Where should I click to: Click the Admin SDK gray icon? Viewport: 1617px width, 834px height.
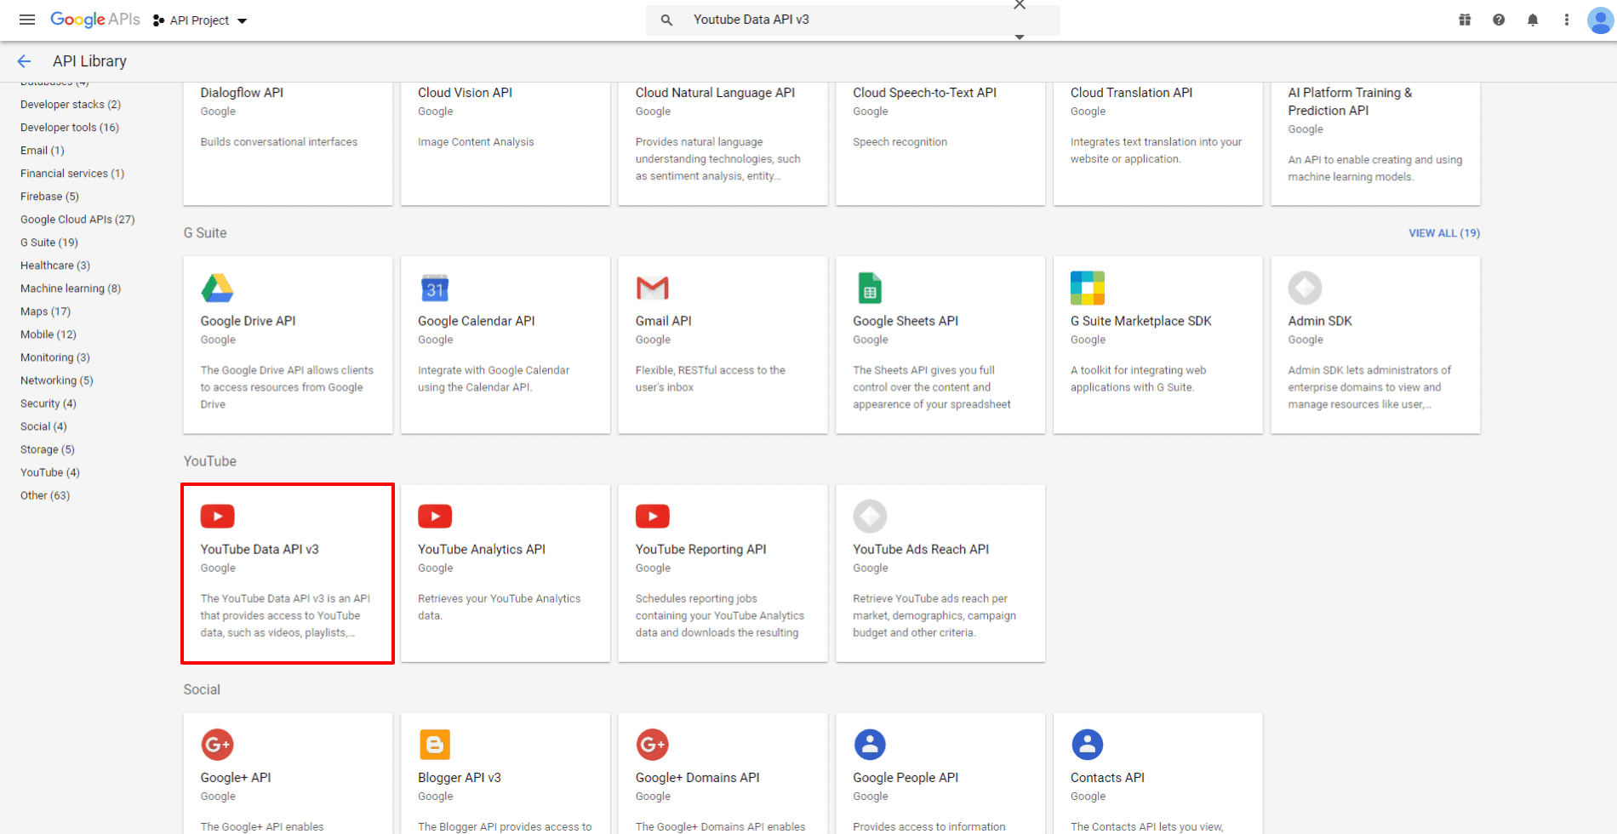tap(1305, 288)
